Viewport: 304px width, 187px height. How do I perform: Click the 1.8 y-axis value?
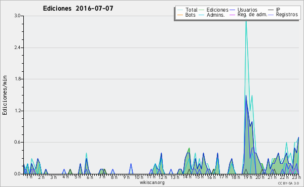tap(17, 79)
